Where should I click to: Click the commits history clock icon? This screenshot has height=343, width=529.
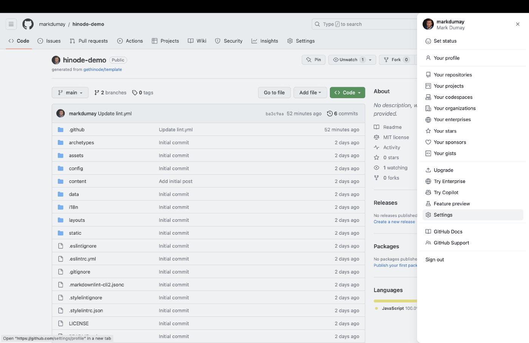pyautogui.click(x=329, y=114)
